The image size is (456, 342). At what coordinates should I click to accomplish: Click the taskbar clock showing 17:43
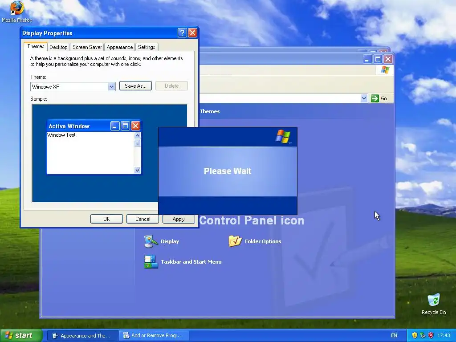coord(444,335)
